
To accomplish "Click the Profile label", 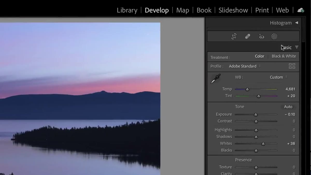I will coord(217,66).
